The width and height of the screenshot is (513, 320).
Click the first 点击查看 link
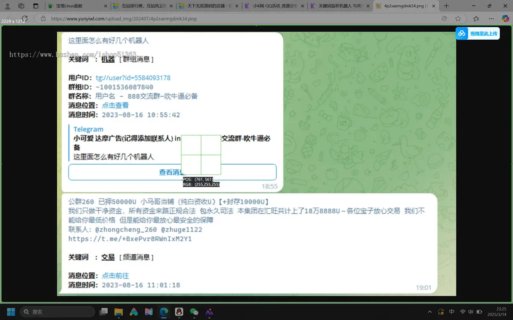(x=115, y=105)
